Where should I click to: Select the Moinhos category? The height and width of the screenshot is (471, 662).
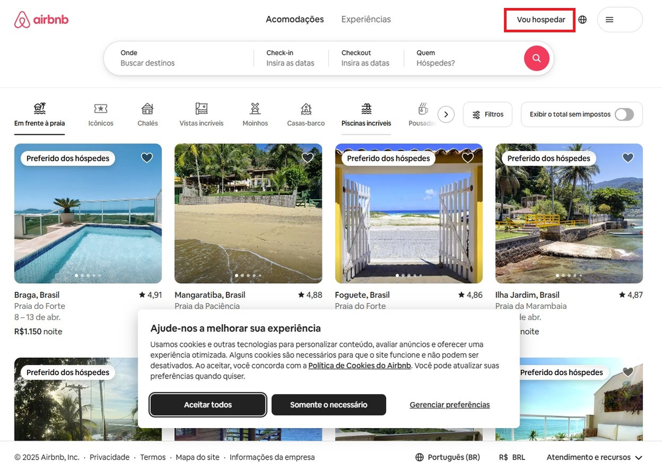[255, 115]
